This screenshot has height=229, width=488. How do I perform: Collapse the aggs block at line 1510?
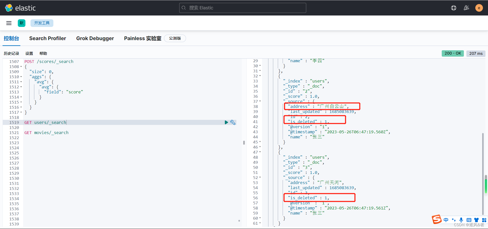coord(21,77)
